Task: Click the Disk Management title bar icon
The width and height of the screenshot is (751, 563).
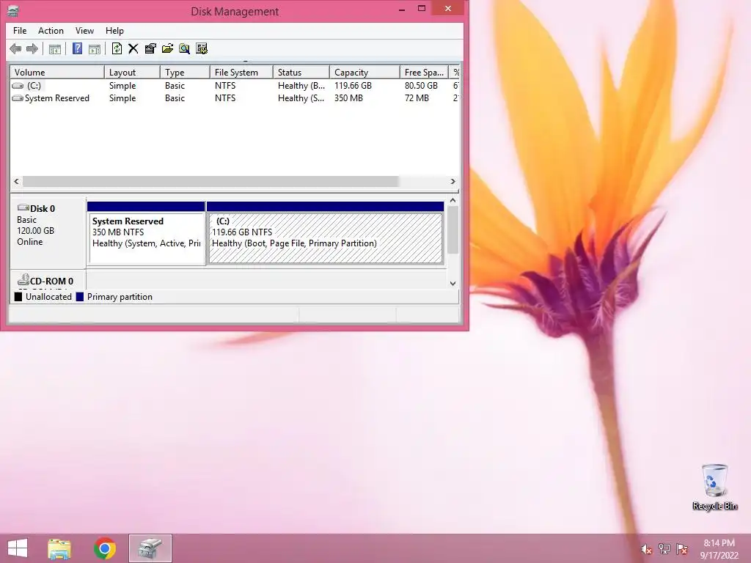Action: click(x=13, y=11)
